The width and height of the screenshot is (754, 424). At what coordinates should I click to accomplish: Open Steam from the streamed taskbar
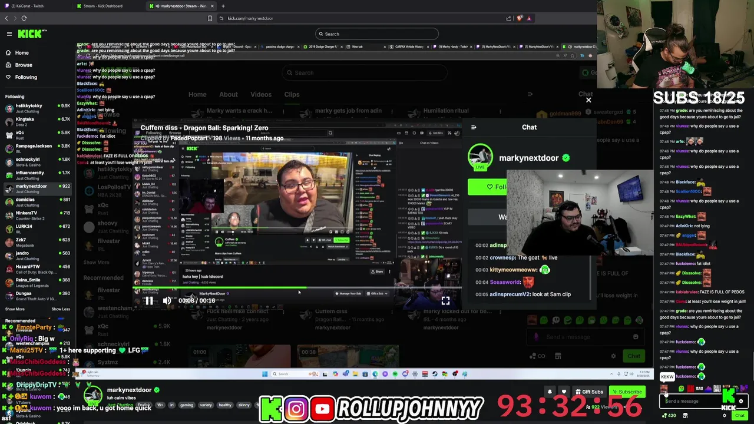tap(435, 374)
